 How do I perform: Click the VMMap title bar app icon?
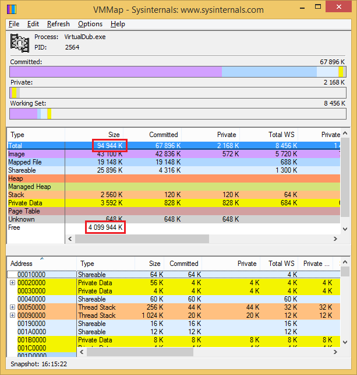tap(11, 9)
